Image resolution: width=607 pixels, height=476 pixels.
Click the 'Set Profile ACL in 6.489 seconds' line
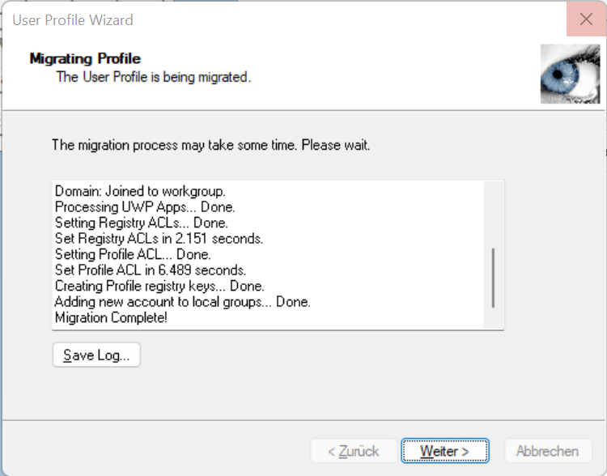151,270
